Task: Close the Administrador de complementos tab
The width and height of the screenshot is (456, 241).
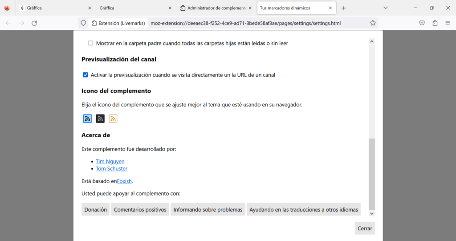Action: (x=250, y=8)
